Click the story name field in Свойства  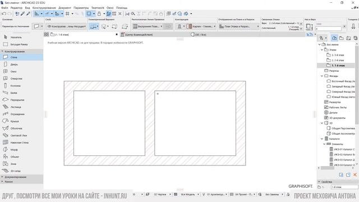tap(344, 187)
